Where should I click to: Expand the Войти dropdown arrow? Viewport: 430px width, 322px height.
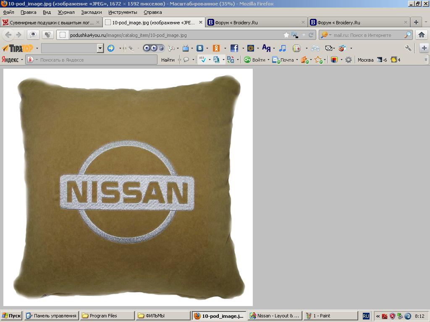(x=268, y=60)
